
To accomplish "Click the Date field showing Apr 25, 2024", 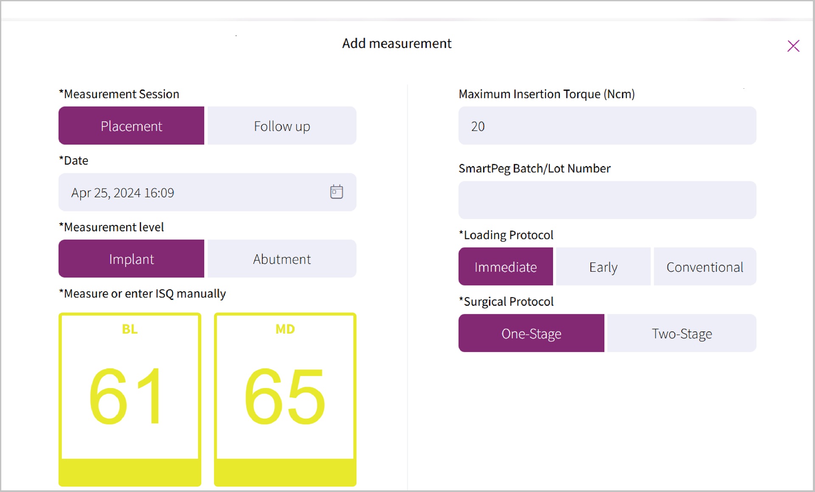I will pos(191,192).
